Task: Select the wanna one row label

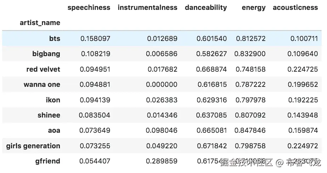Action: 42,85
